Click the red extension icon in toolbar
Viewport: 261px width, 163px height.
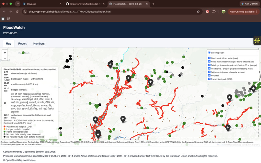(x=207, y=12)
